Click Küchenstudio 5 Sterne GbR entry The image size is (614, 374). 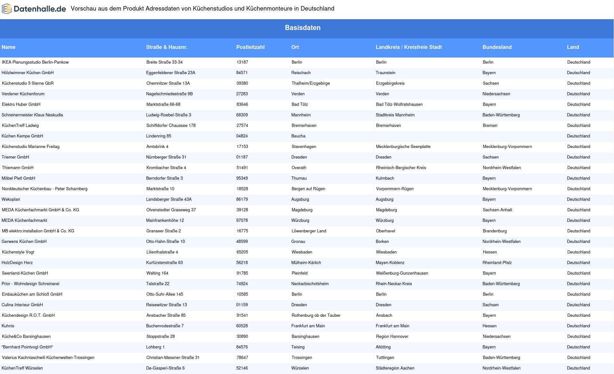pos(28,83)
